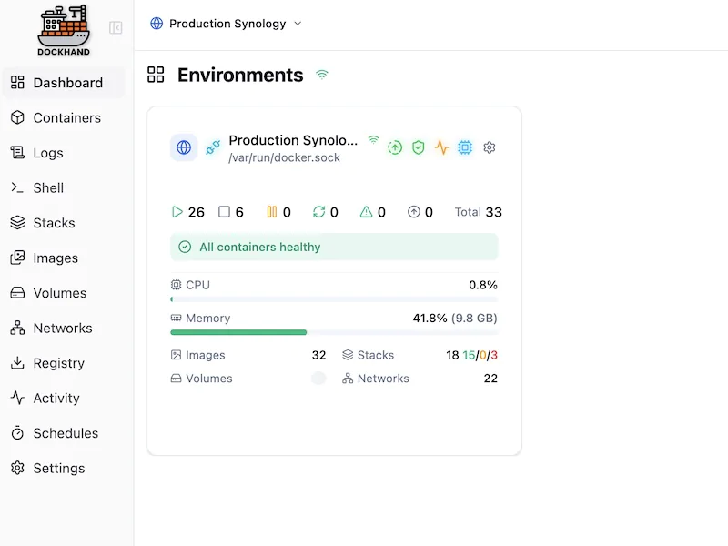Expand the Production Synology environment dropdown
728x546 pixels.
coord(226,24)
